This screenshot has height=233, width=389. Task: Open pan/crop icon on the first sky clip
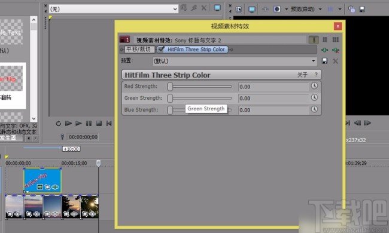click(x=10, y=213)
